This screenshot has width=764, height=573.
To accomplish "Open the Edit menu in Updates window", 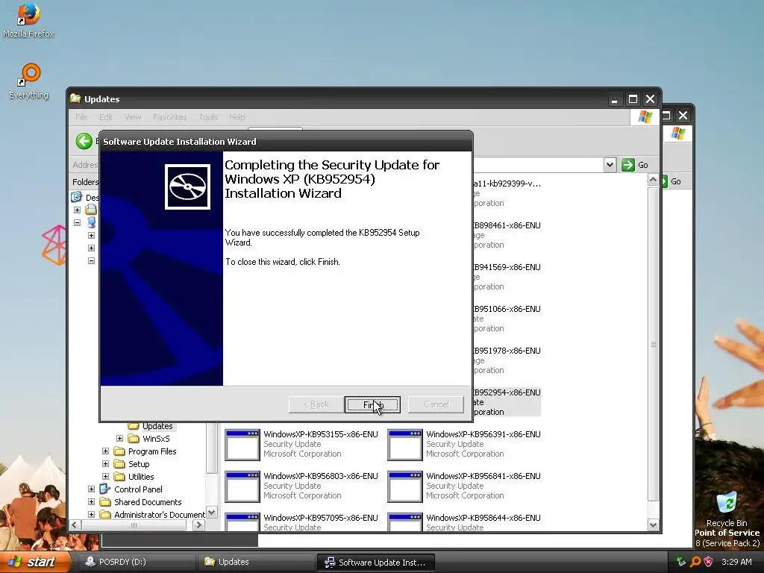I will 106,117.
